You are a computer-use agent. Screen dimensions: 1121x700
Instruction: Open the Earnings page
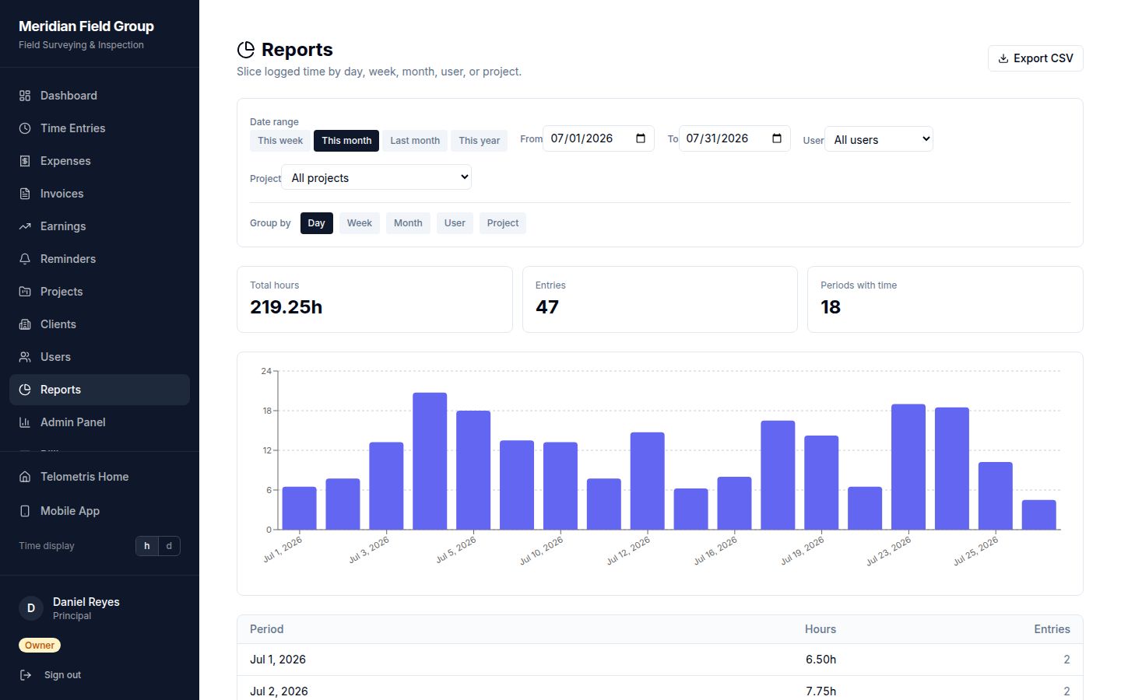coord(100,226)
